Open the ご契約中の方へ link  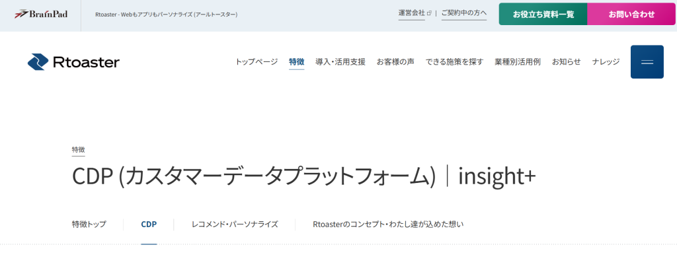[463, 13]
